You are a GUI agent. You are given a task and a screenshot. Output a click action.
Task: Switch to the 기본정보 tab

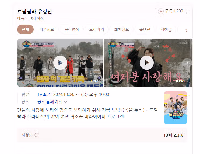47,29
